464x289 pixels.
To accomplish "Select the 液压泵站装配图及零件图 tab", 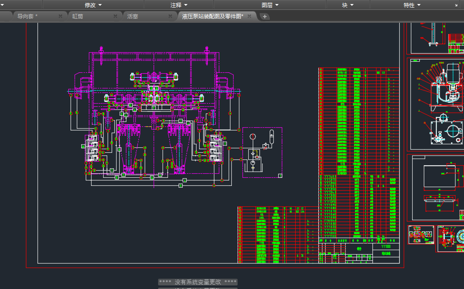I will coord(212,16).
